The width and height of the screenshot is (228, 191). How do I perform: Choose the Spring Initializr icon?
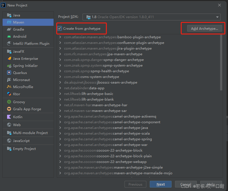(9, 66)
